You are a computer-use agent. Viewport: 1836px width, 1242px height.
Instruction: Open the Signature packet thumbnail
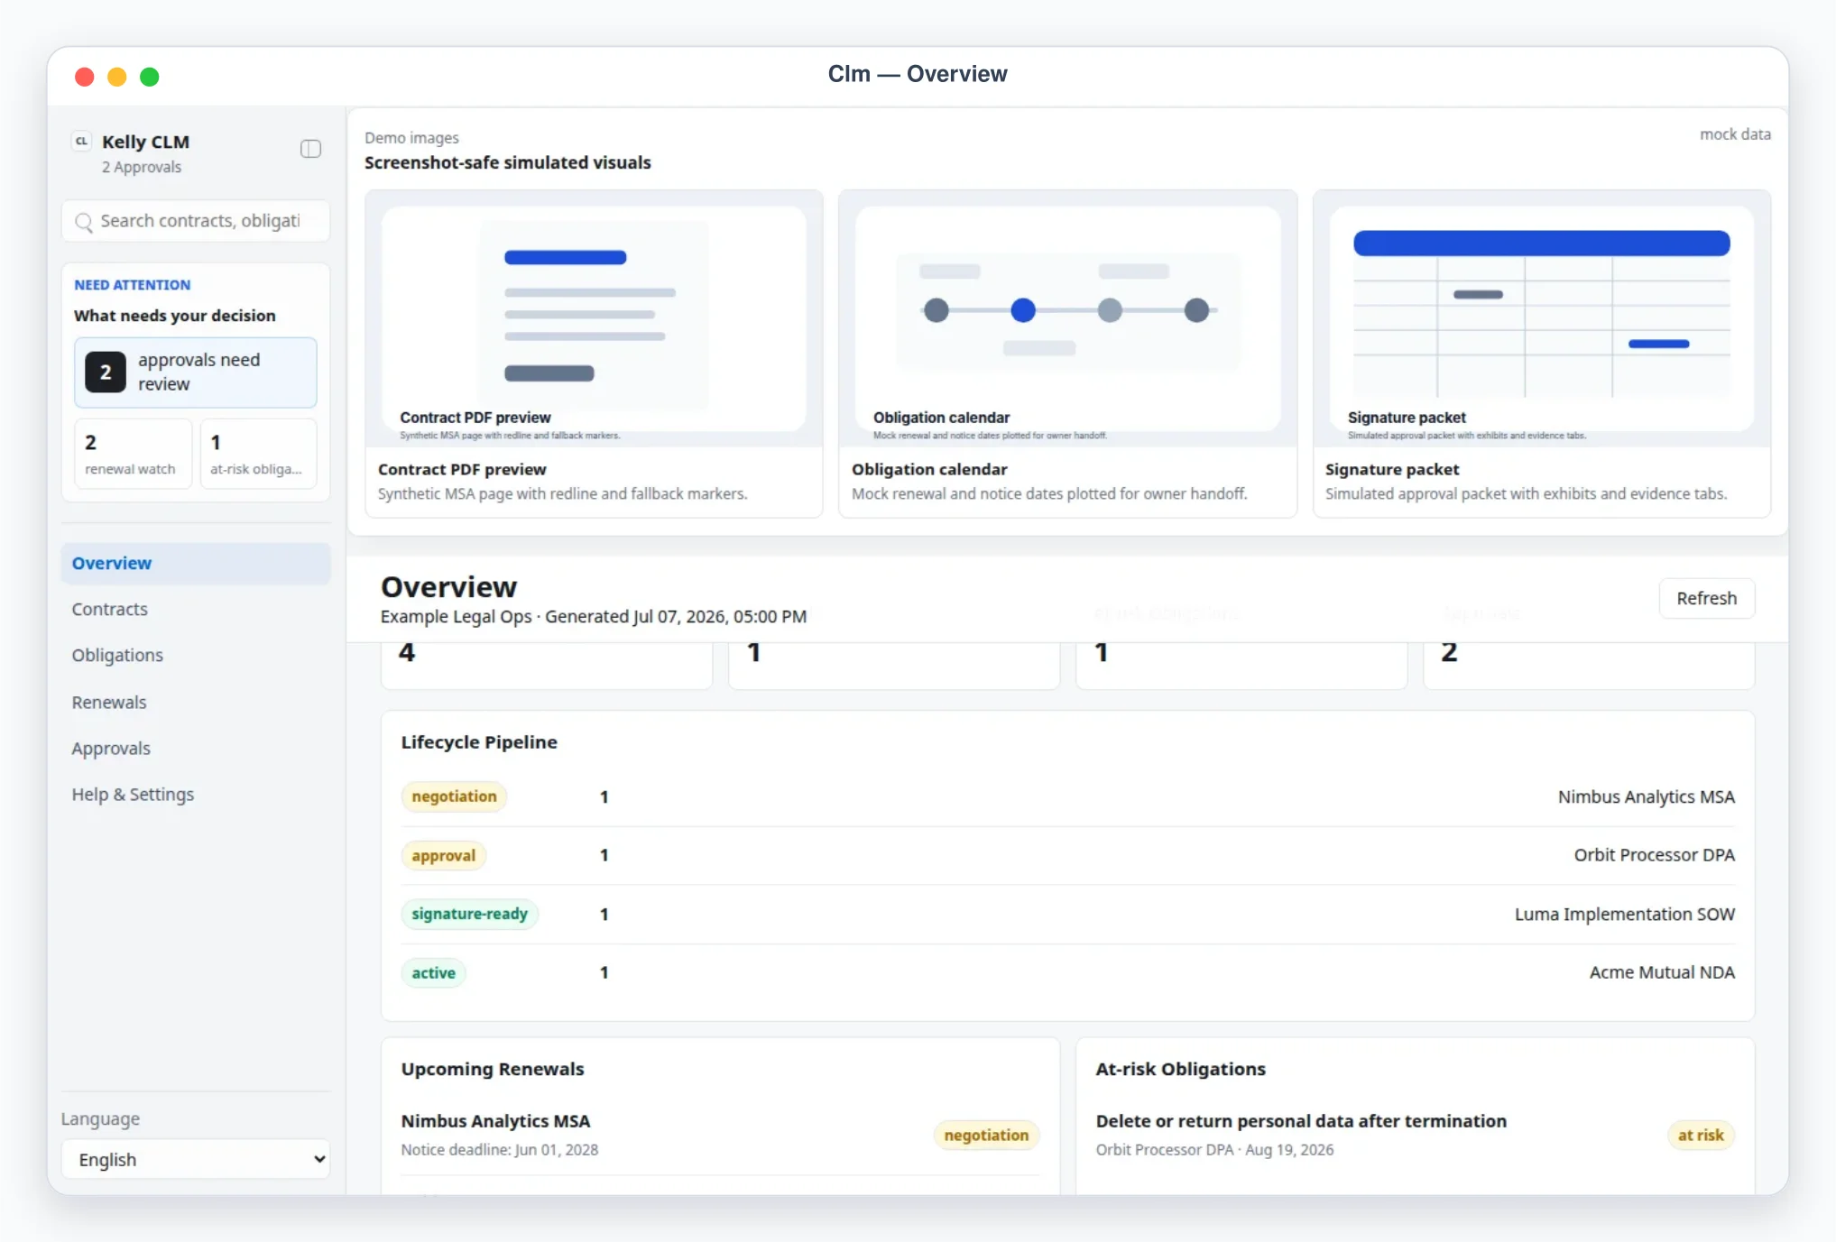coord(1542,318)
